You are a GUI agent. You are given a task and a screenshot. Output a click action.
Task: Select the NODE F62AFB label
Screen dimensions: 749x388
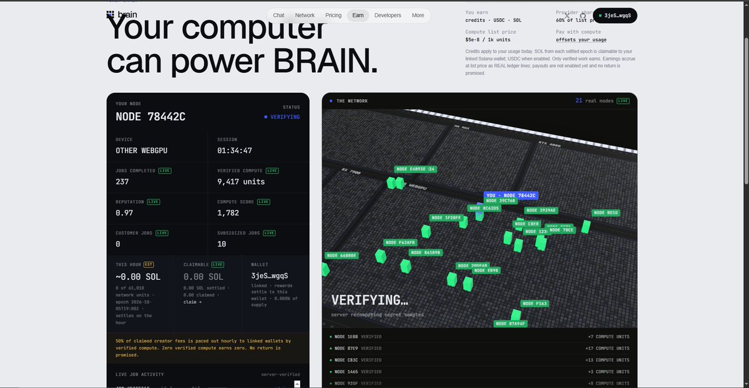[x=400, y=242]
